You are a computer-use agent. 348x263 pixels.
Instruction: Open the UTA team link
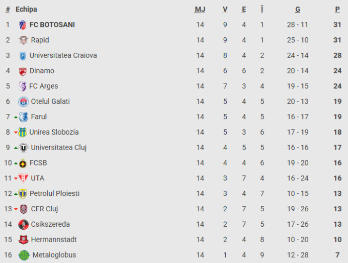(x=38, y=178)
